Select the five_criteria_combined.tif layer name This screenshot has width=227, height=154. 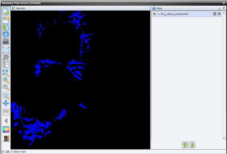point(175,14)
